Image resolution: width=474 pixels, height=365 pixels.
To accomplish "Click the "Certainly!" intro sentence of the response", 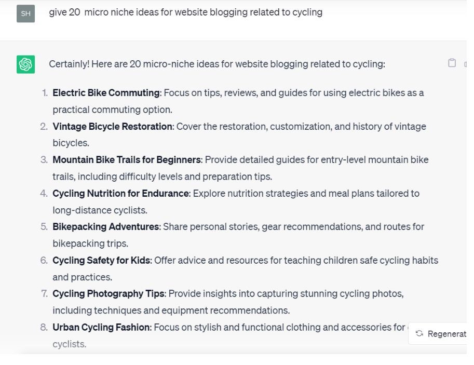I will point(216,64).
